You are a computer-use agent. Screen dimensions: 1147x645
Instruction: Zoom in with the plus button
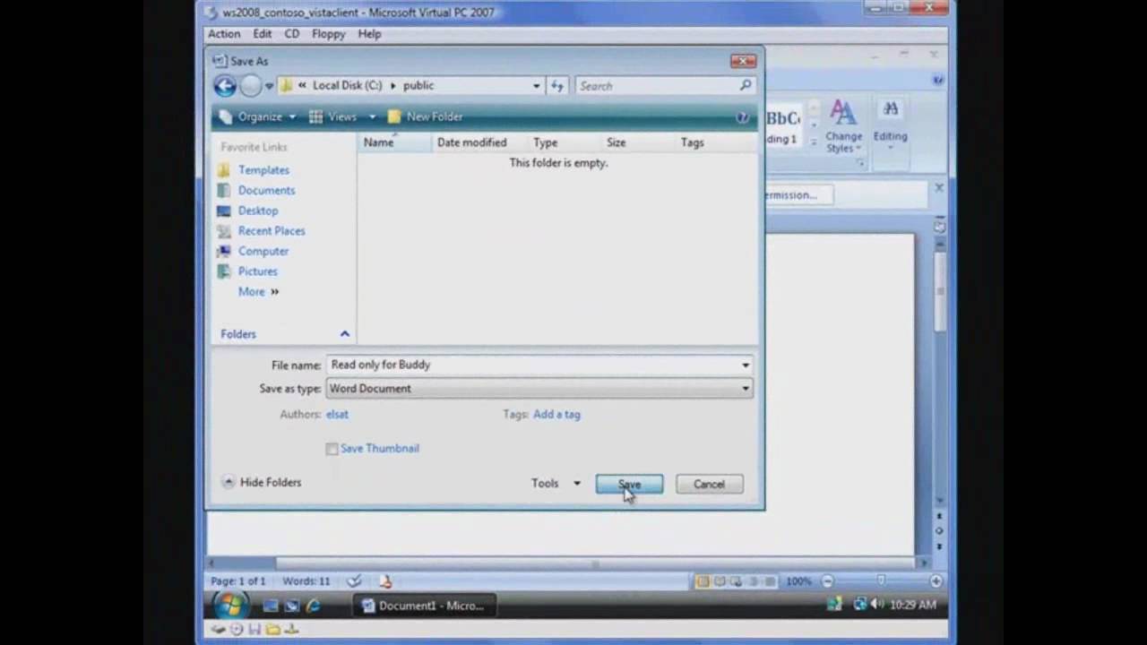tap(936, 581)
